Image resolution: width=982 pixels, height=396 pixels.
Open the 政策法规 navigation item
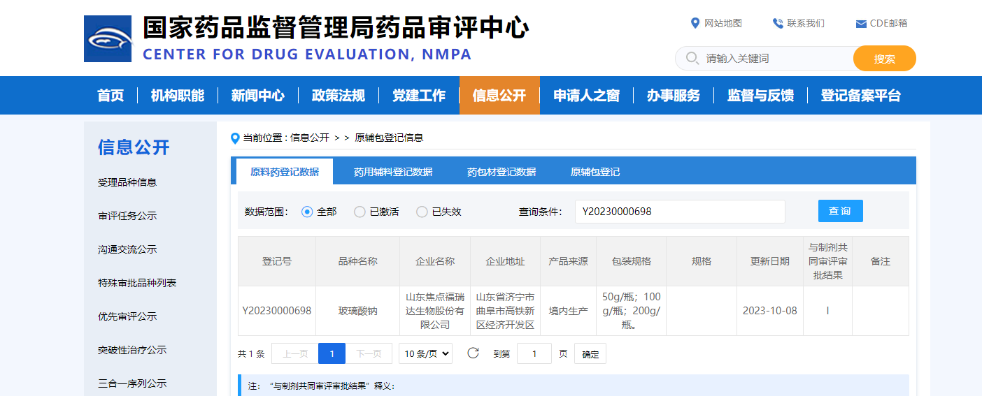[339, 96]
